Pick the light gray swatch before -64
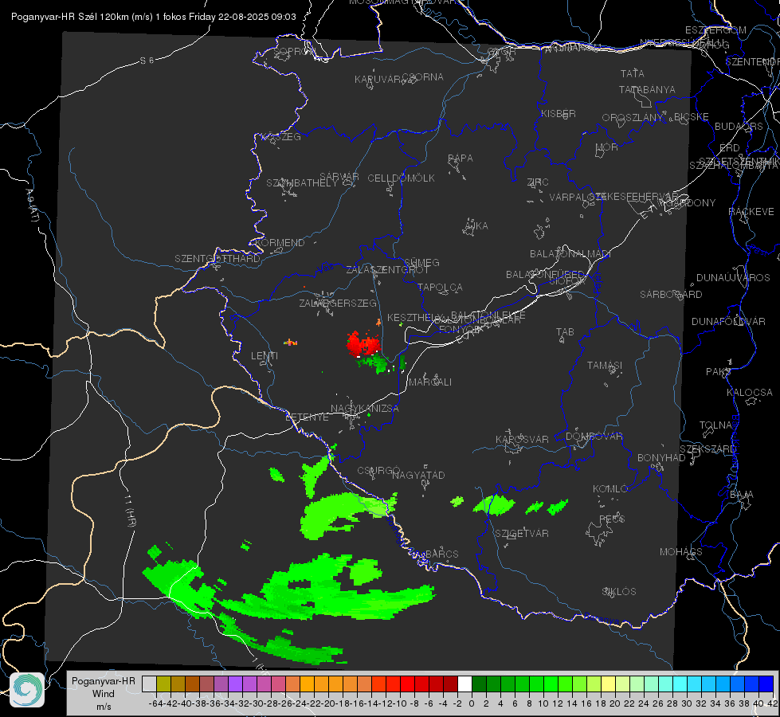780x717 pixels. (149, 684)
